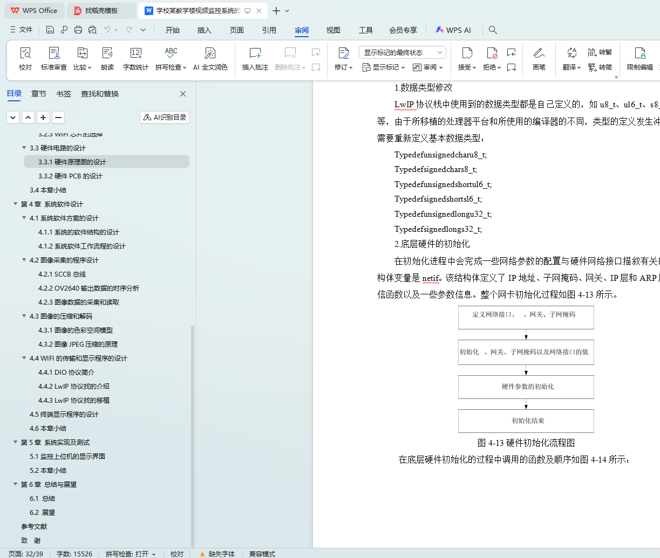
Task: Jump to 参考文献 heading
Action: (x=34, y=526)
